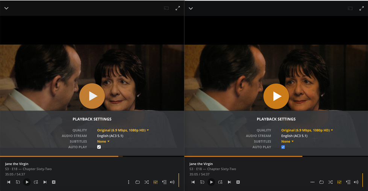Viewport: 368px width, 191px height.
Task: Skip to next item in right player
Action: [229, 182]
